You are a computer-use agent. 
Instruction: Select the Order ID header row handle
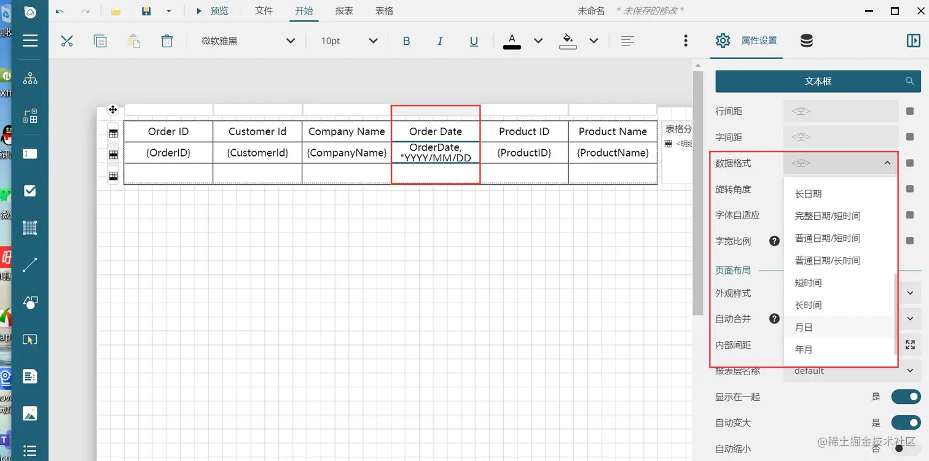[113, 133]
